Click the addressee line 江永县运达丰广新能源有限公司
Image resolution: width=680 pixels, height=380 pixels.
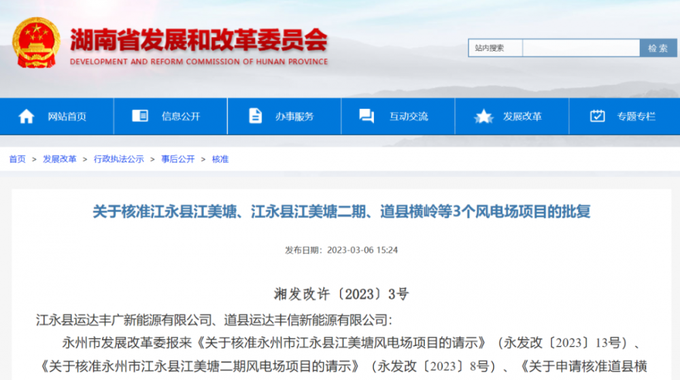214,320
